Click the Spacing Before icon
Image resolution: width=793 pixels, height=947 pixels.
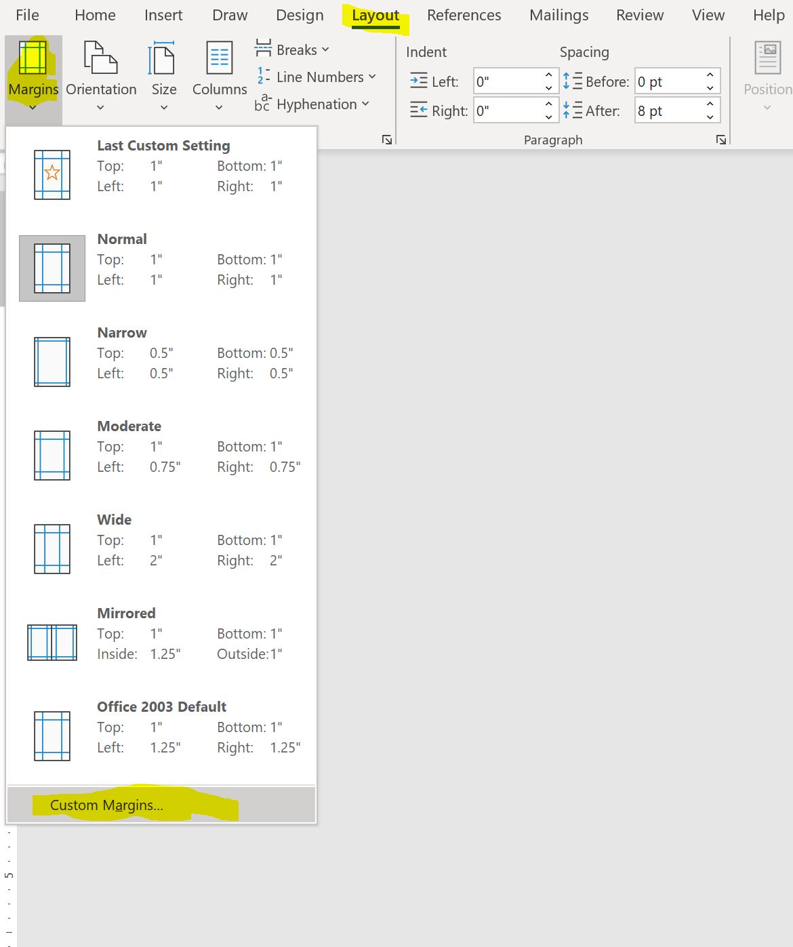click(572, 81)
